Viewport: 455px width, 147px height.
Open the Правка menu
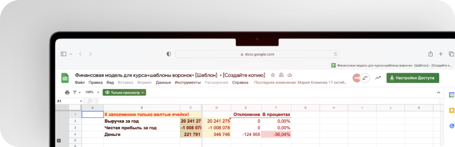click(x=96, y=82)
